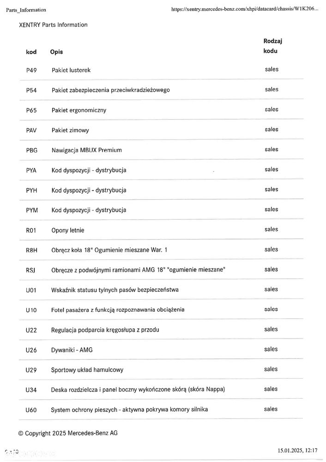Image resolution: width=326 pixels, height=462 pixels.
Task: Click the U22 lumbar support description
Action: pyautogui.click(x=105, y=330)
